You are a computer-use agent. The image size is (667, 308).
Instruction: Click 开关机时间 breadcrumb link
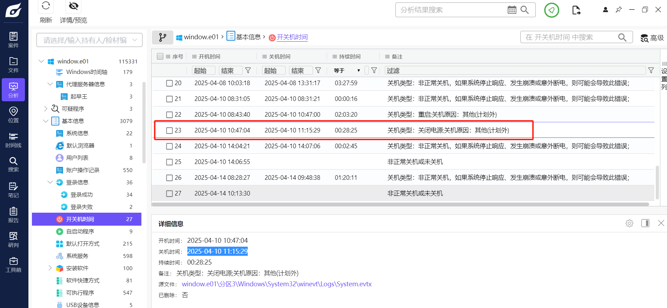292,37
